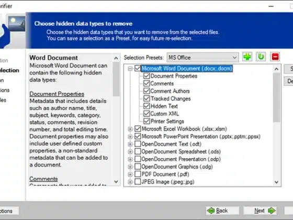Click file types tree scroll up arrow

point(277,69)
